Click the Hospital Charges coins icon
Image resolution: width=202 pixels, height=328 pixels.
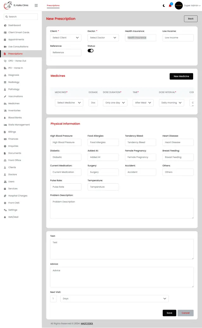pyautogui.click(x=5, y=196)
